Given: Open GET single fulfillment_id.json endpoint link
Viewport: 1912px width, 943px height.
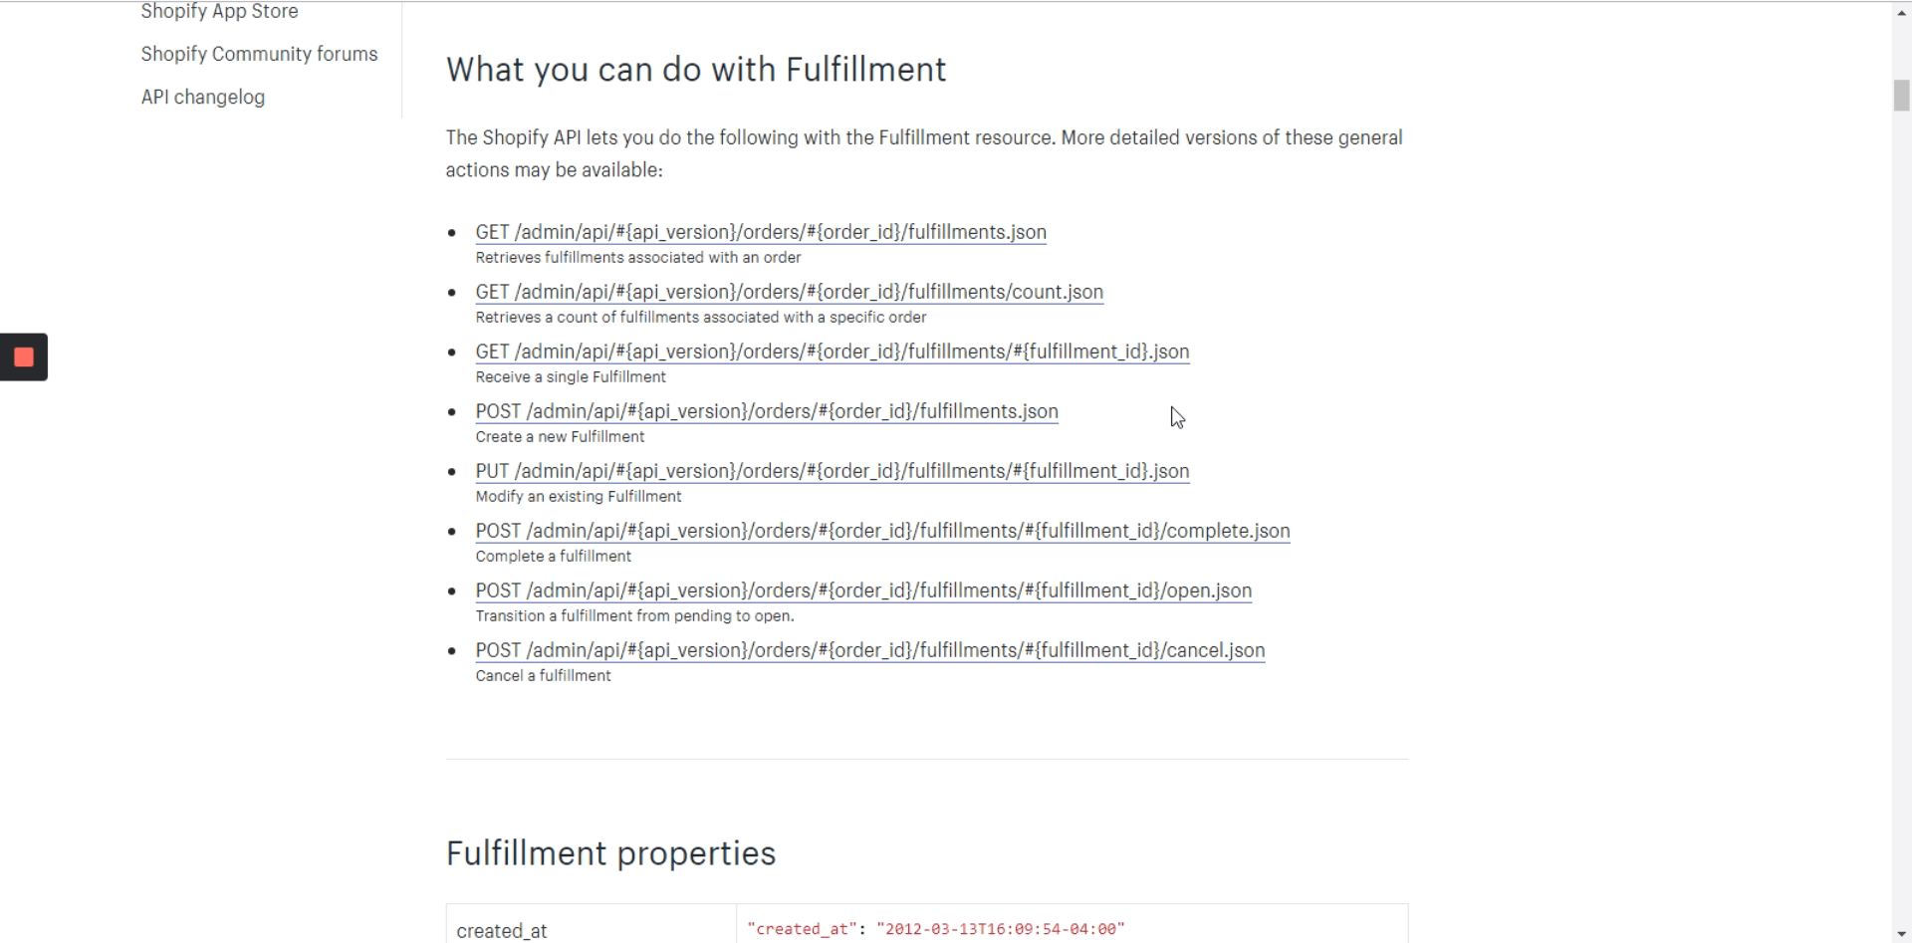Looking at the screenshot, I should 833,352.
